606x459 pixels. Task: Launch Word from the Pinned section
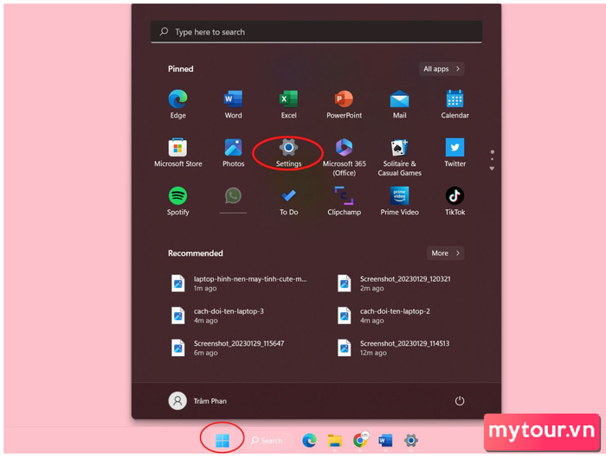click(233, 104)
